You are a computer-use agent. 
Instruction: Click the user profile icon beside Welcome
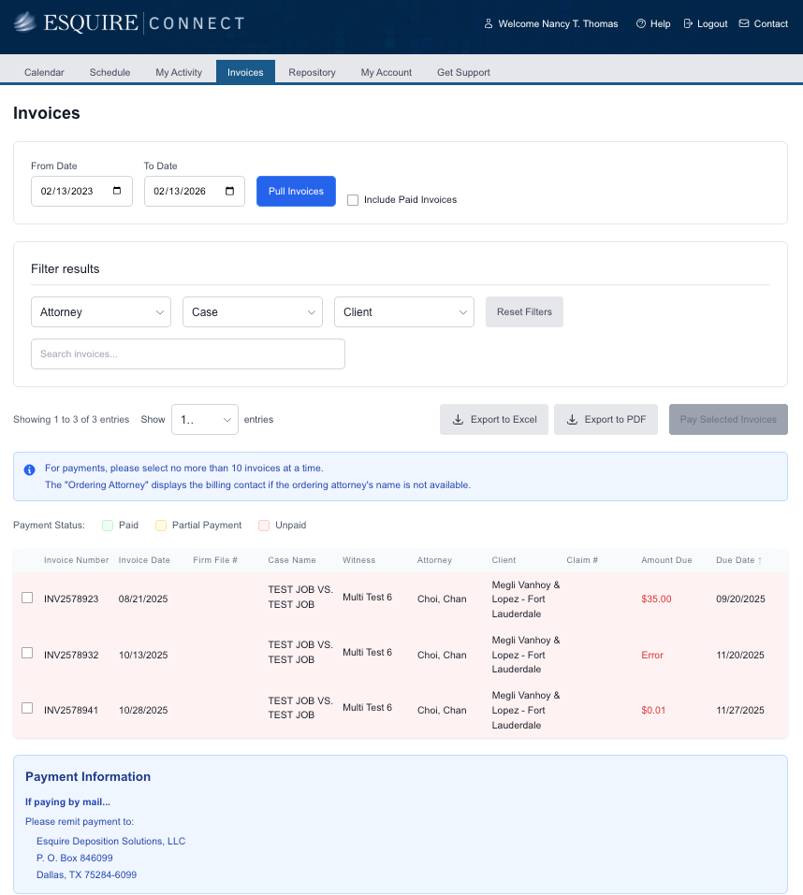pos(489,23)
